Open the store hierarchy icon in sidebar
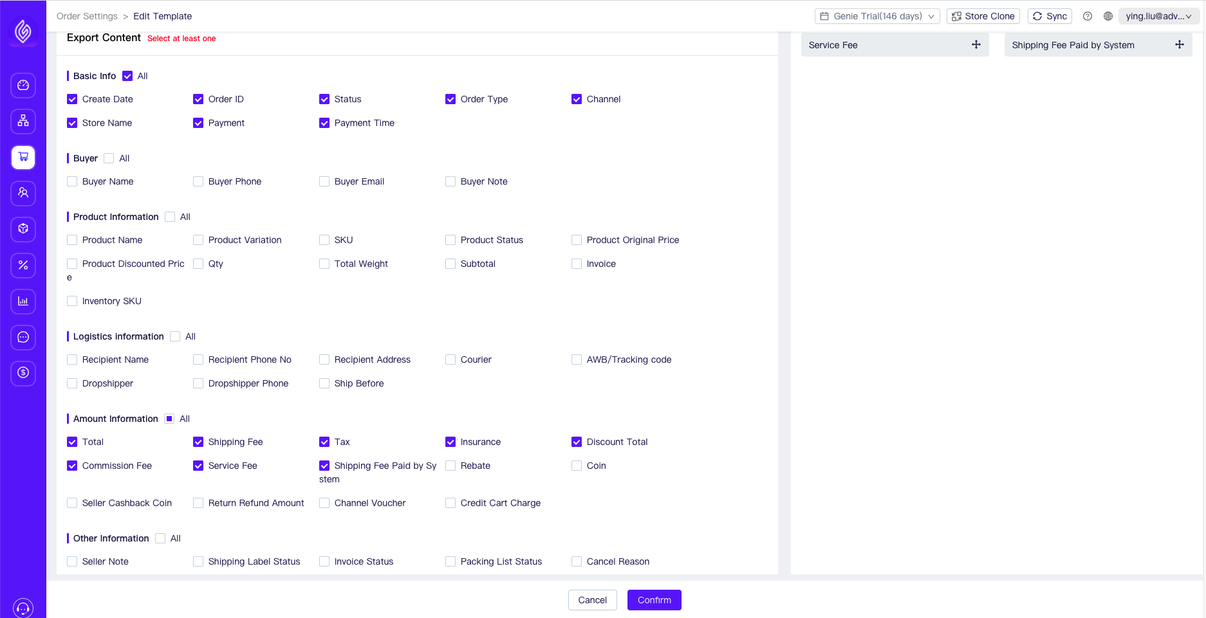The image size is (1206, 618). pos(23,121)
